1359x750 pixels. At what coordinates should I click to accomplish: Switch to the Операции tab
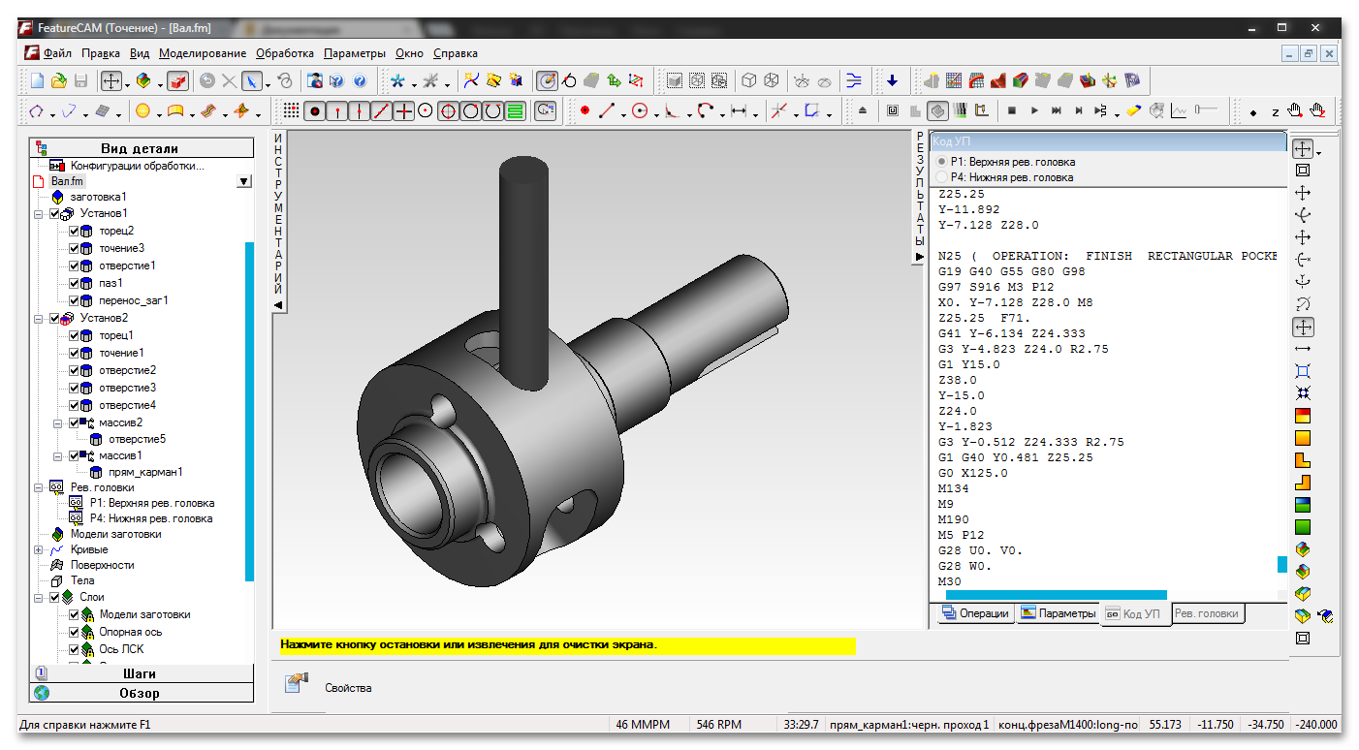click(975, 613)
